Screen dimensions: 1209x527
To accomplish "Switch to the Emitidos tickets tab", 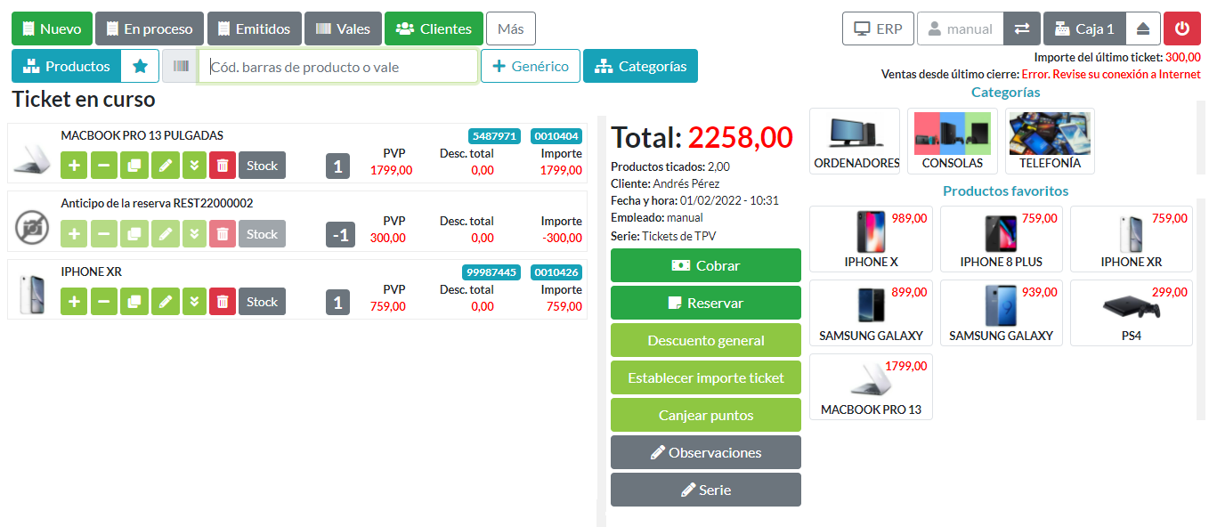I will (254, 28).
